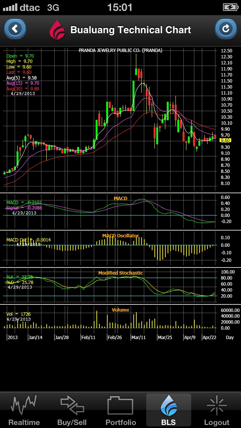Tap the Feb/11 date axis label
The image size is (241, 428).
pos(88,337)
